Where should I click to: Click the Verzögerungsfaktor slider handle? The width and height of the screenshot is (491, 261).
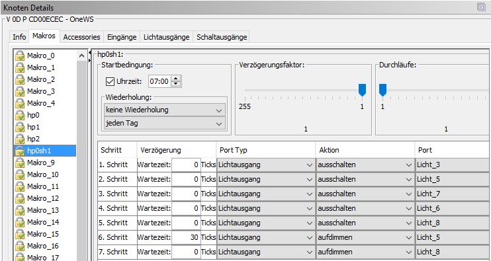[x=363, y=90]
